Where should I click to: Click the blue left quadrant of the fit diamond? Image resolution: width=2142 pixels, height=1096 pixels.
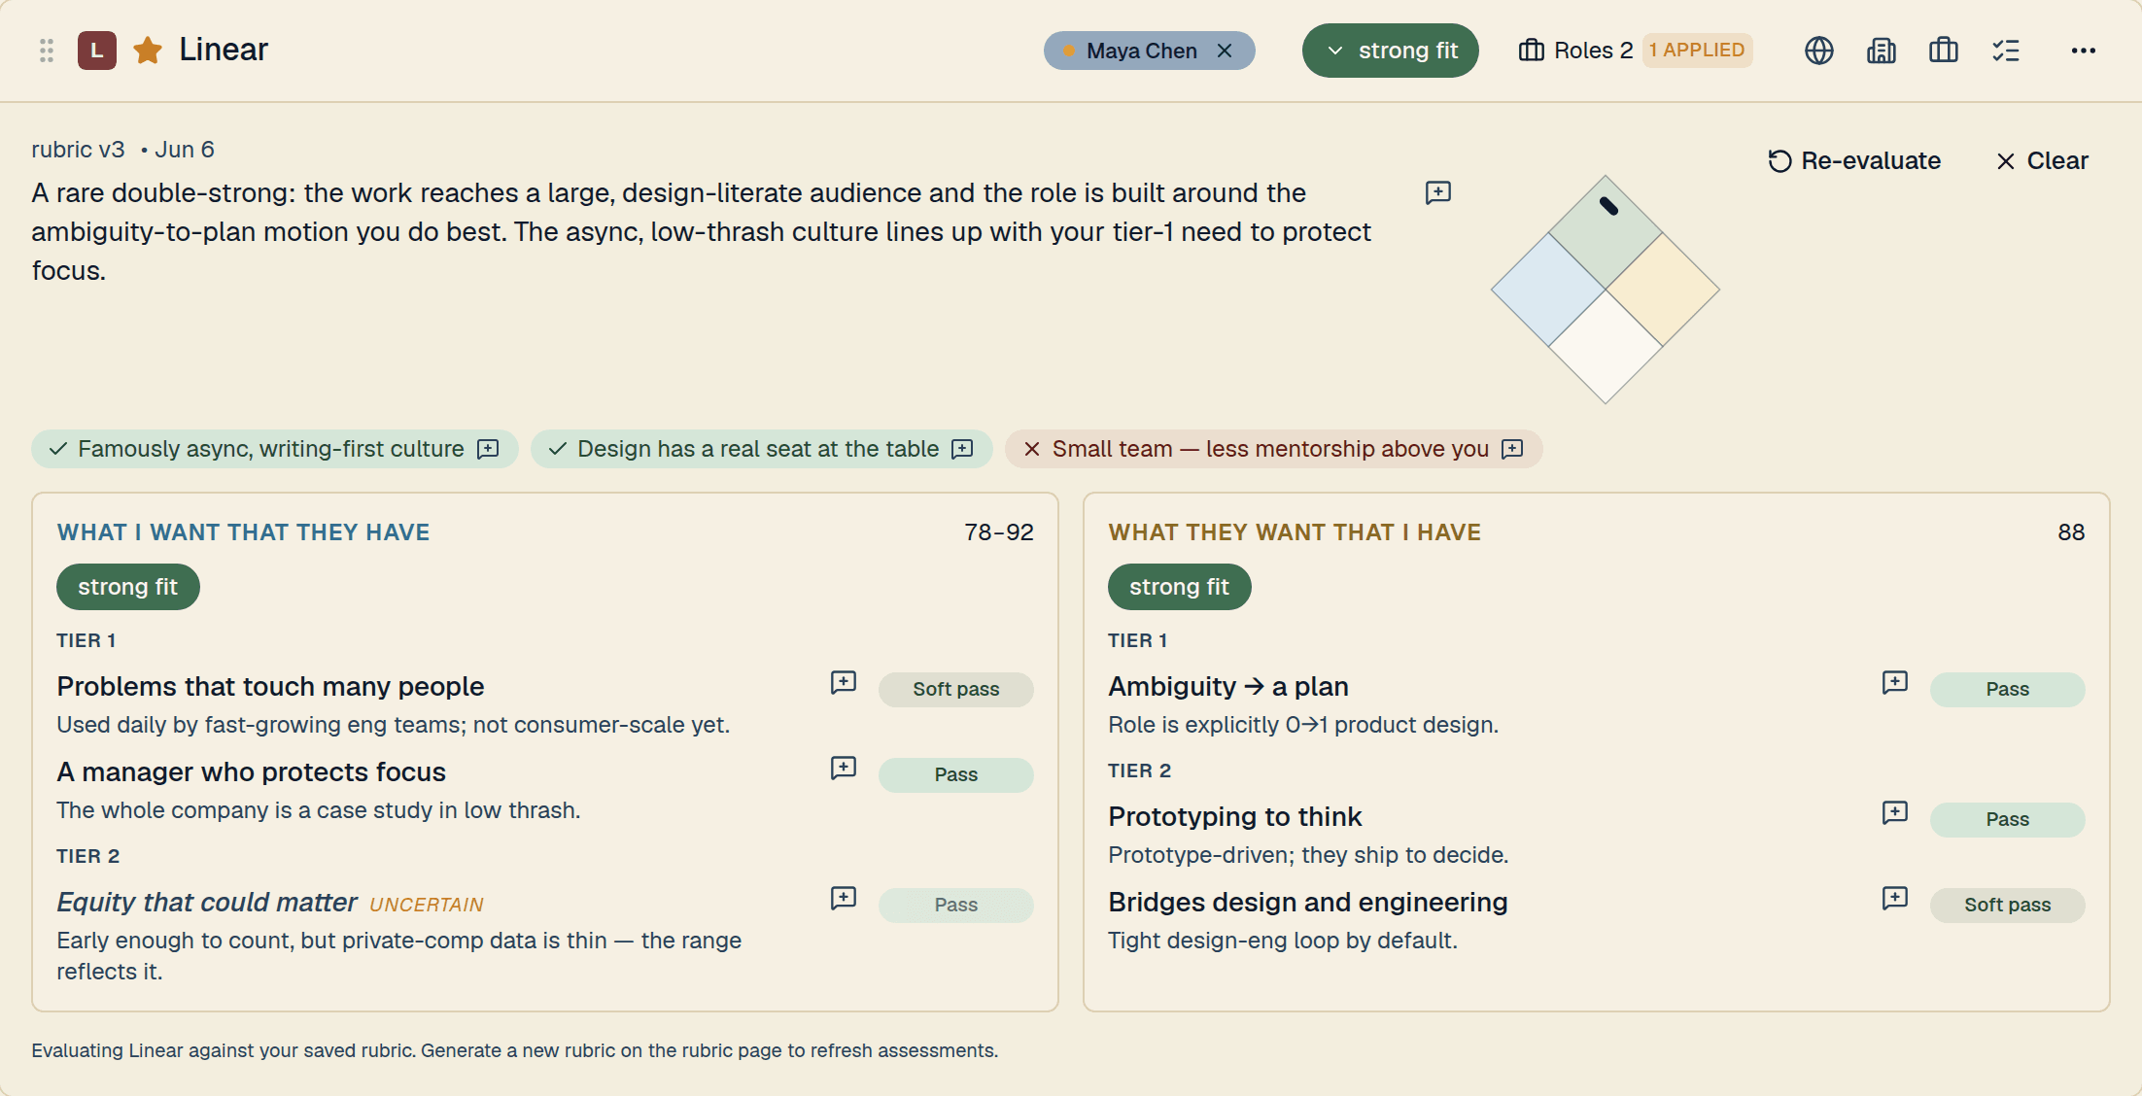click(x=1548, y=290)
